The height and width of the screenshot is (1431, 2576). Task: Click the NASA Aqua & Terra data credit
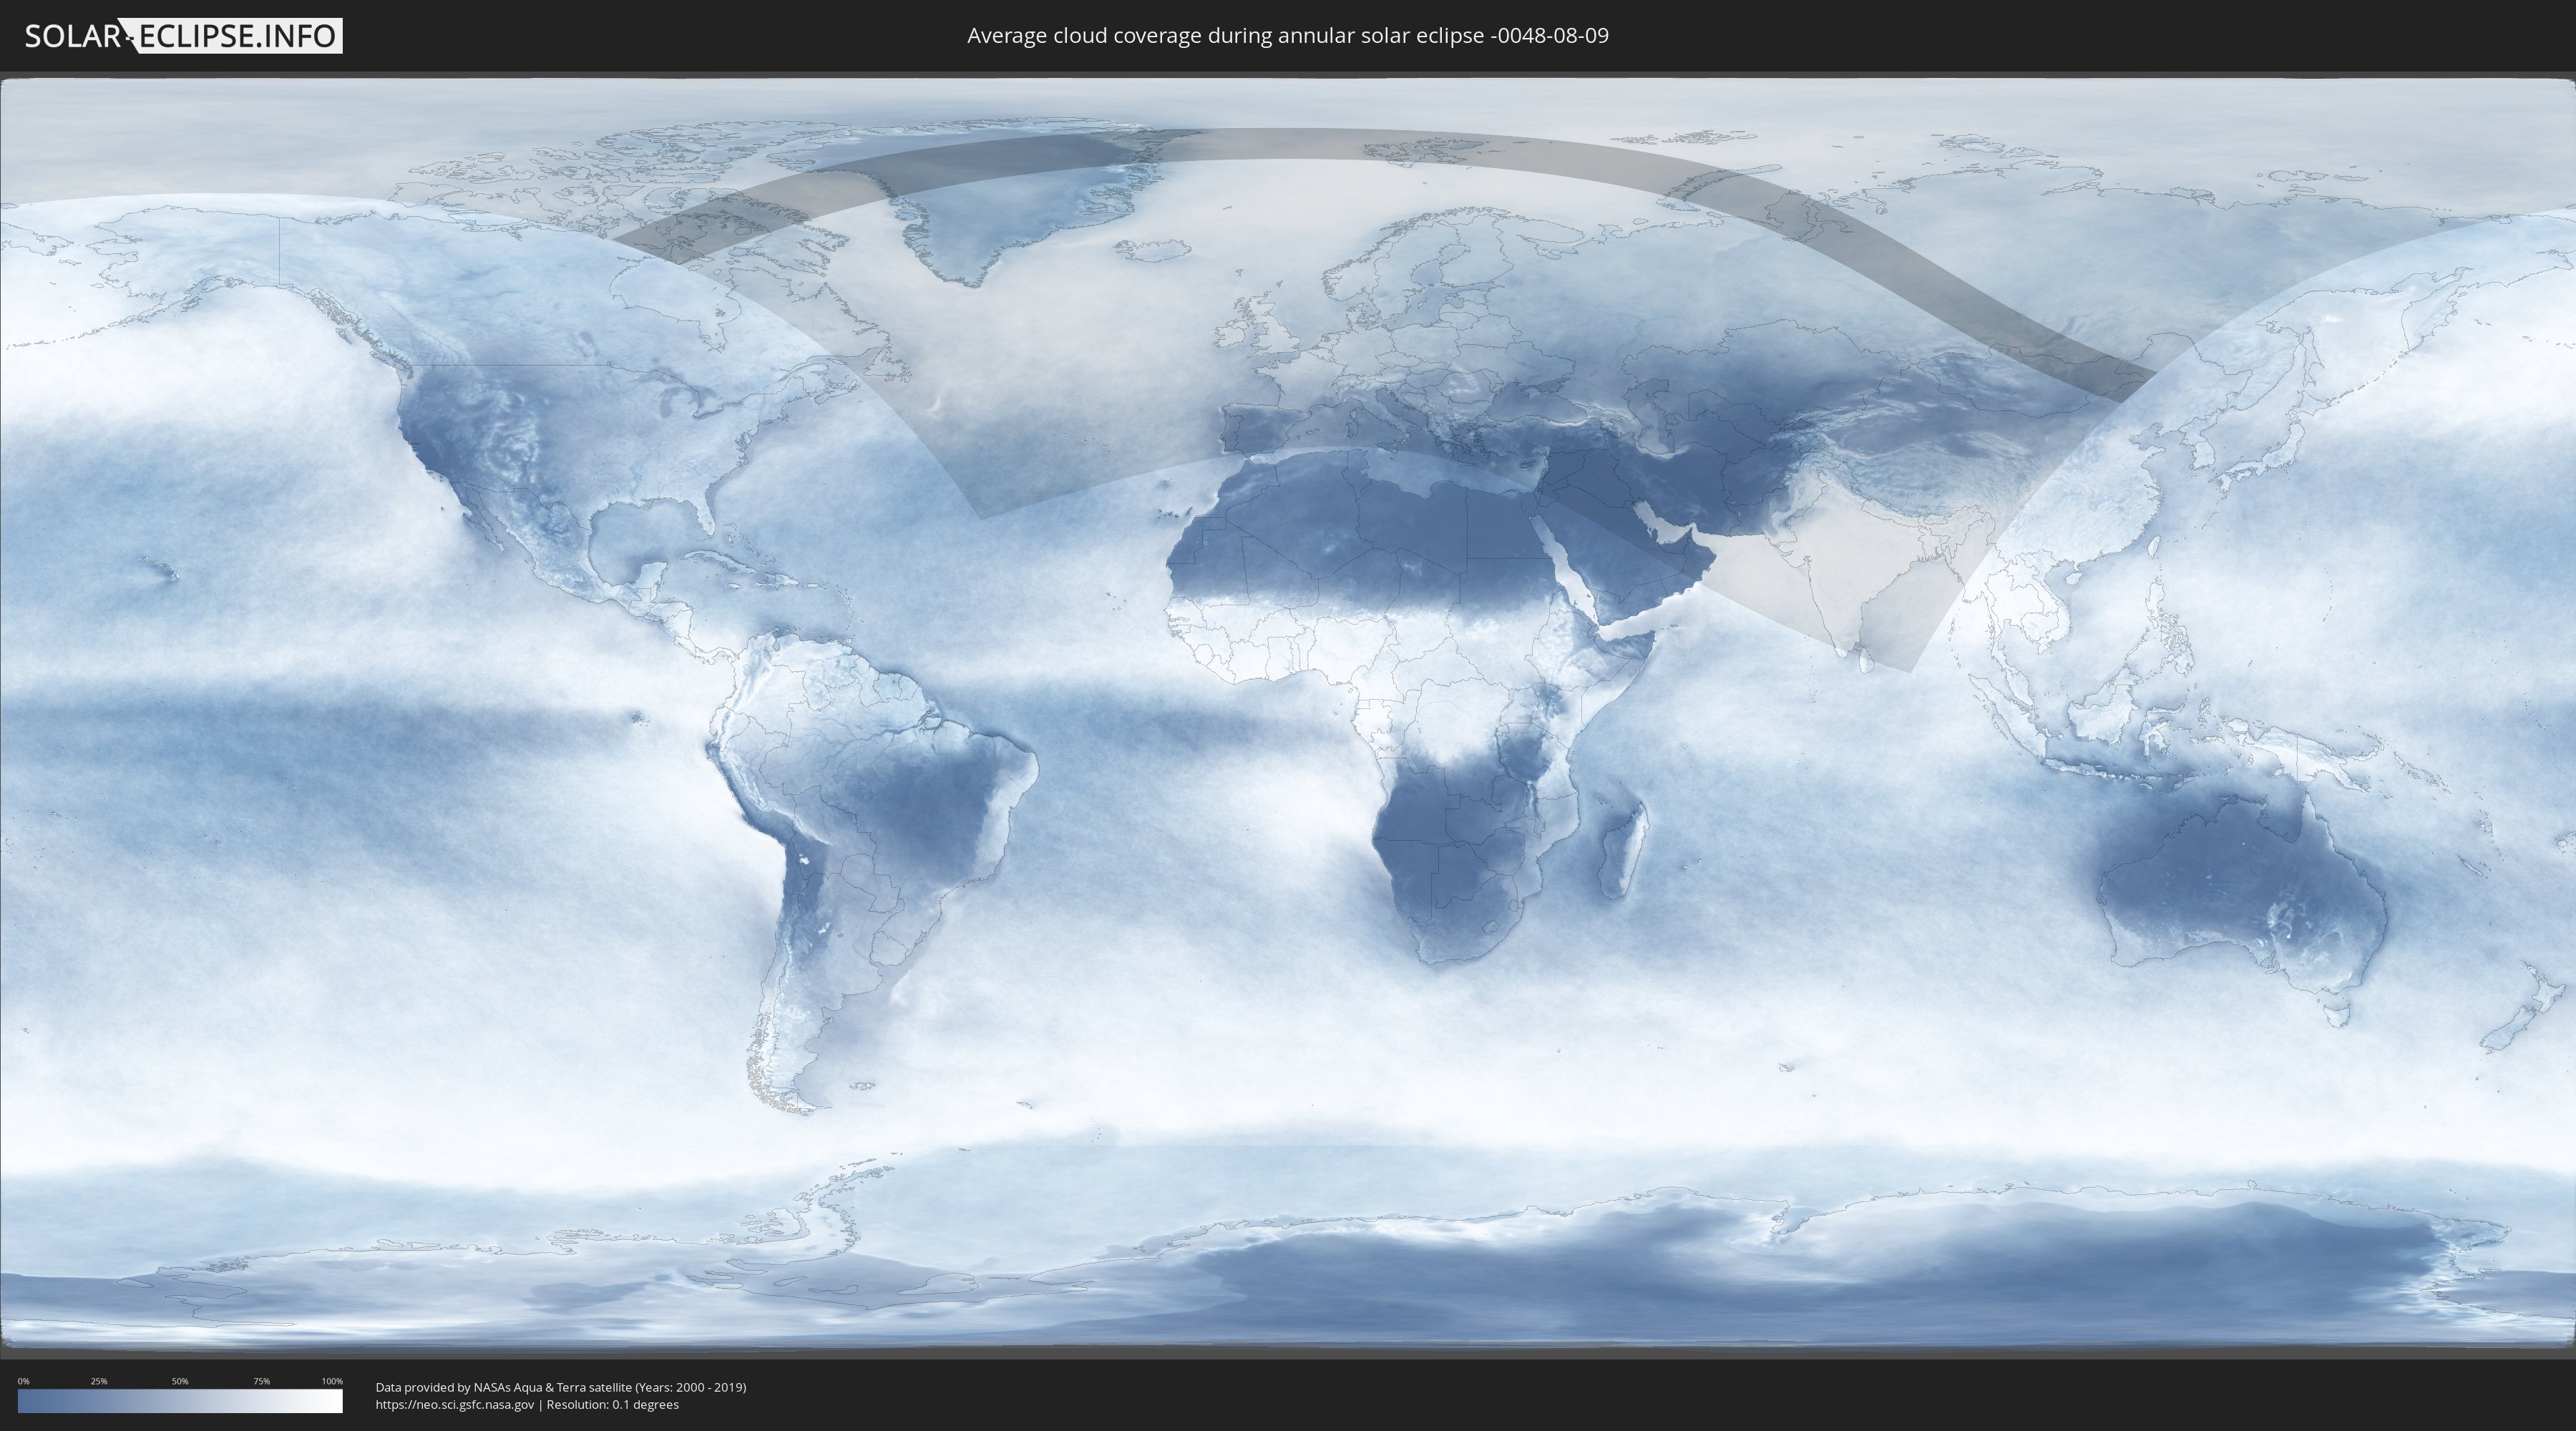560,1387
